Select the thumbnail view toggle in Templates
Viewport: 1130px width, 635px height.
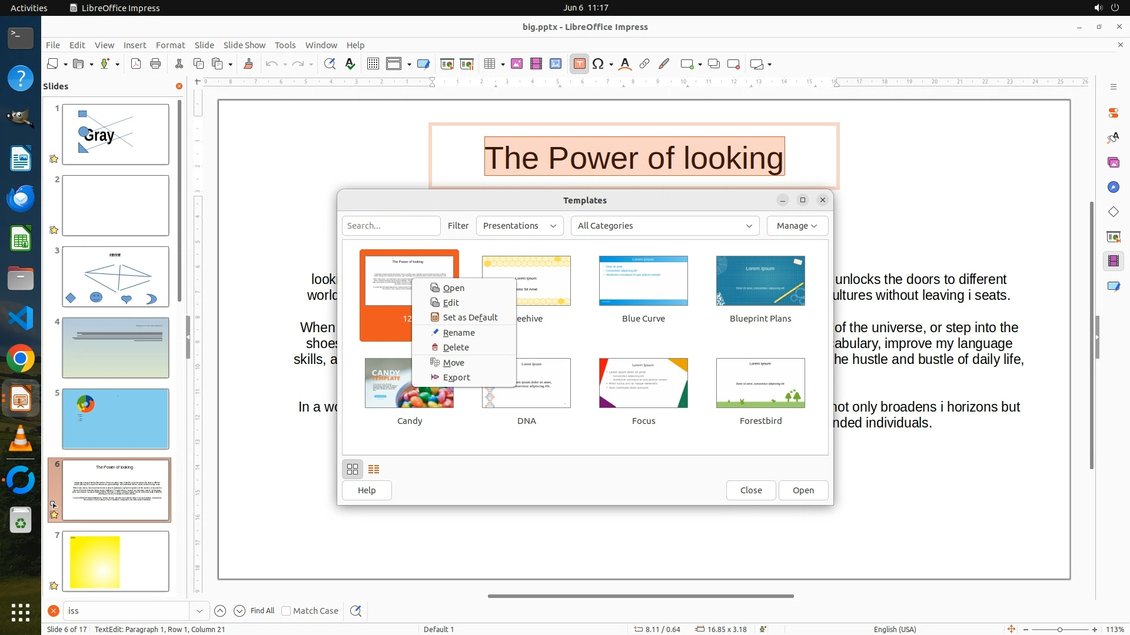tap(353, 469)
